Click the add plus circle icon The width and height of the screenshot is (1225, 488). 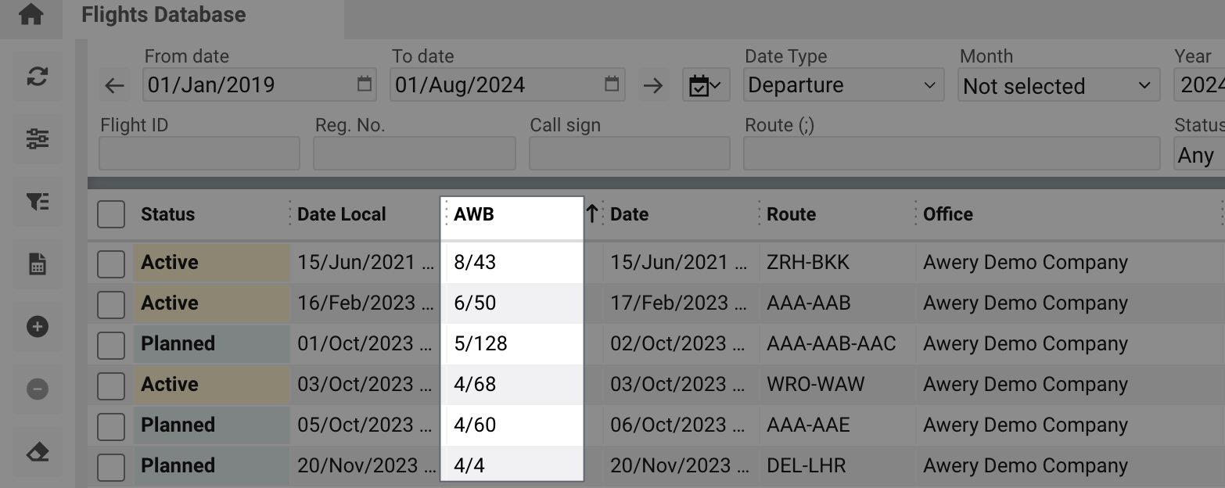click(38, 327)
